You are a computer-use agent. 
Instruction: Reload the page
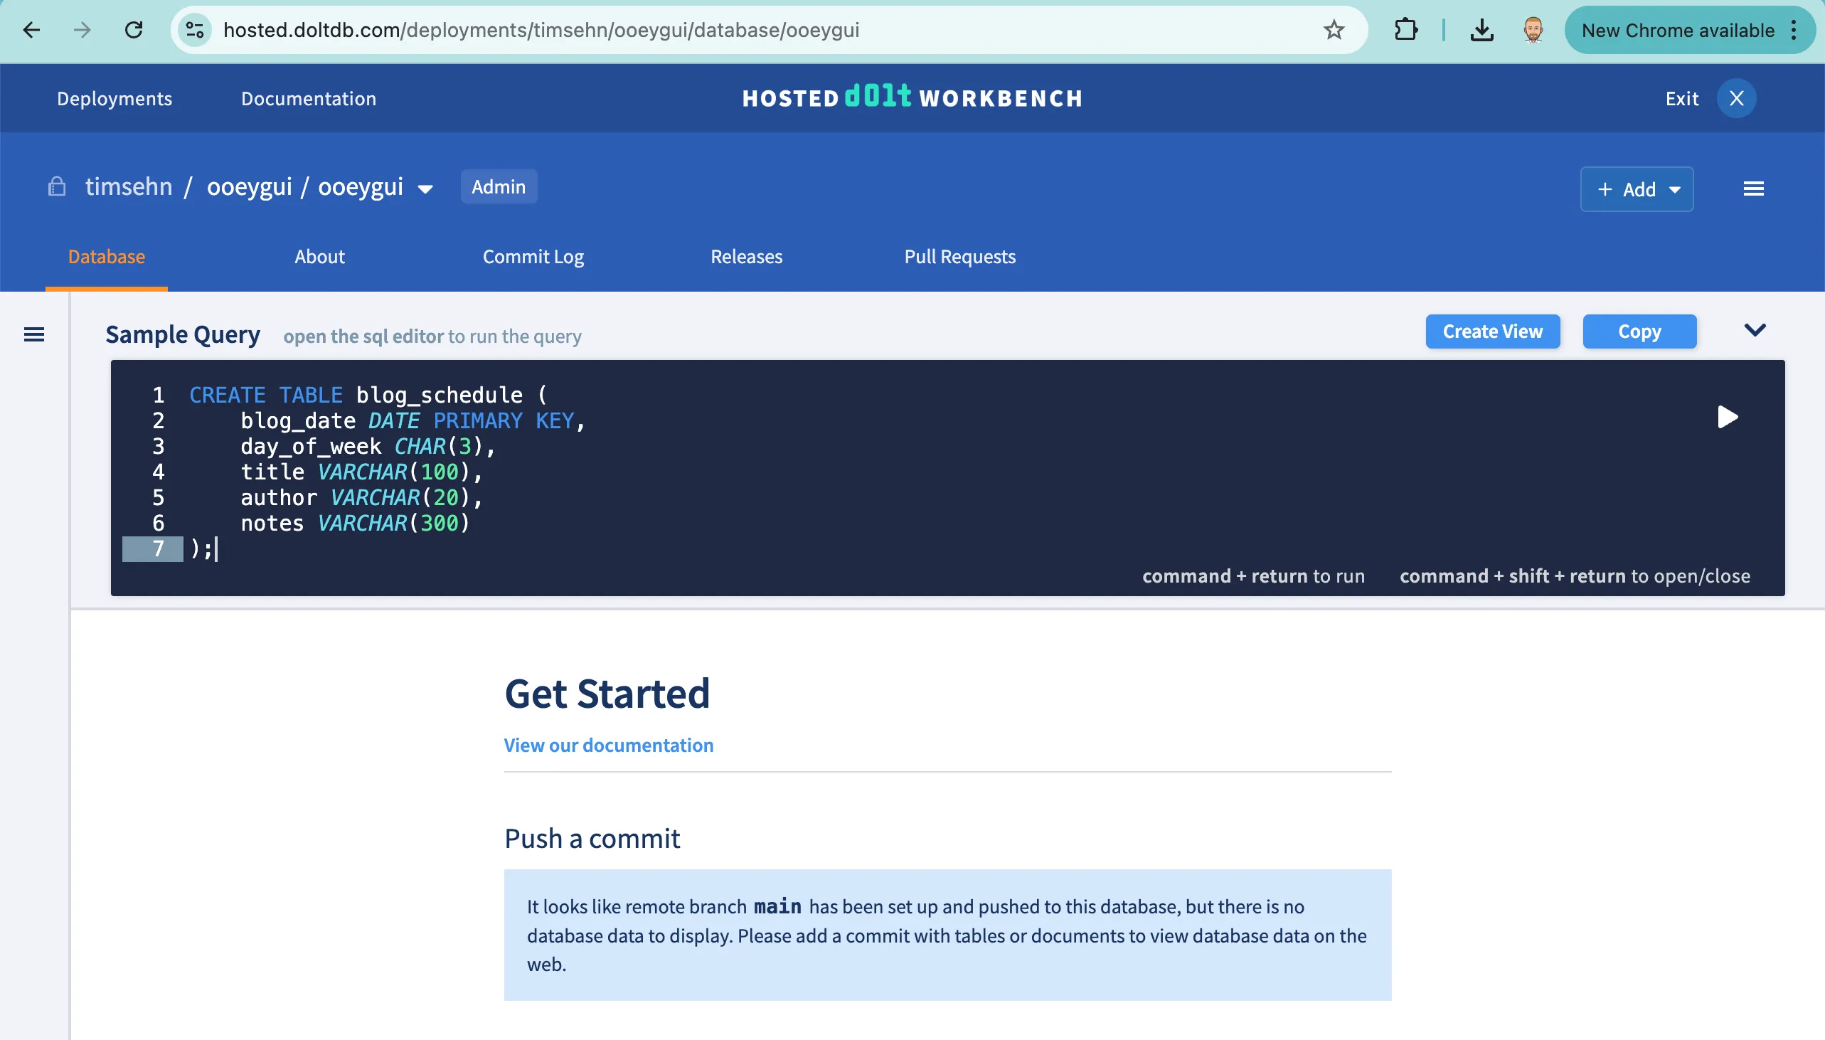[x=134, y=30]
